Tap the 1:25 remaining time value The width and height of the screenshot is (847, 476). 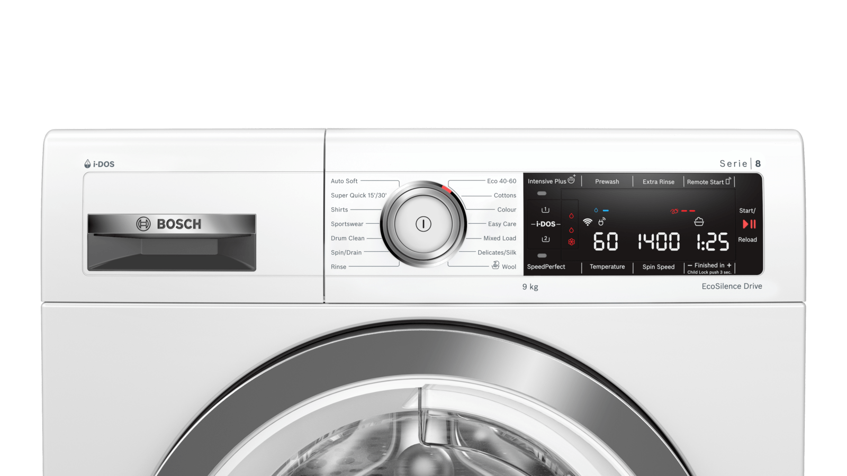(x=713, y=242)
